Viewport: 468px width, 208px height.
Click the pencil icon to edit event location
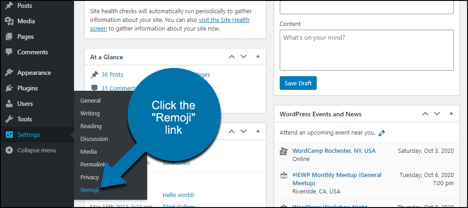click(x=382, y=133)
